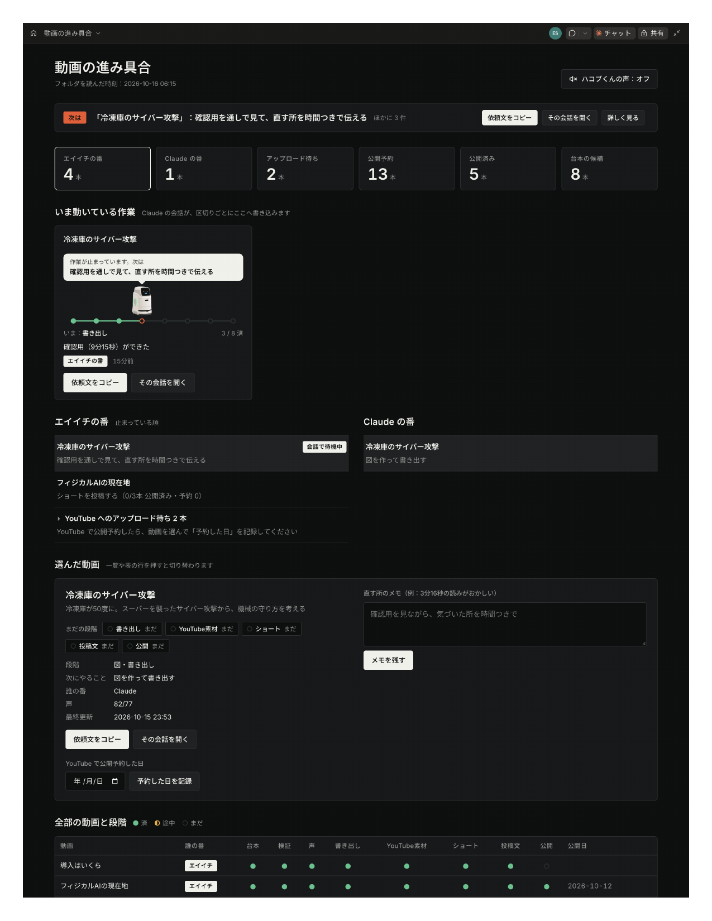Go to home via the house icon
The height and width of the screenshot is (921, 712).
34,33
